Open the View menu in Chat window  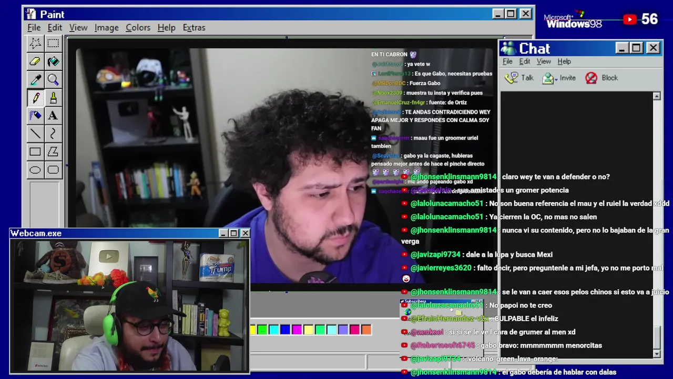tap(544, 62)
